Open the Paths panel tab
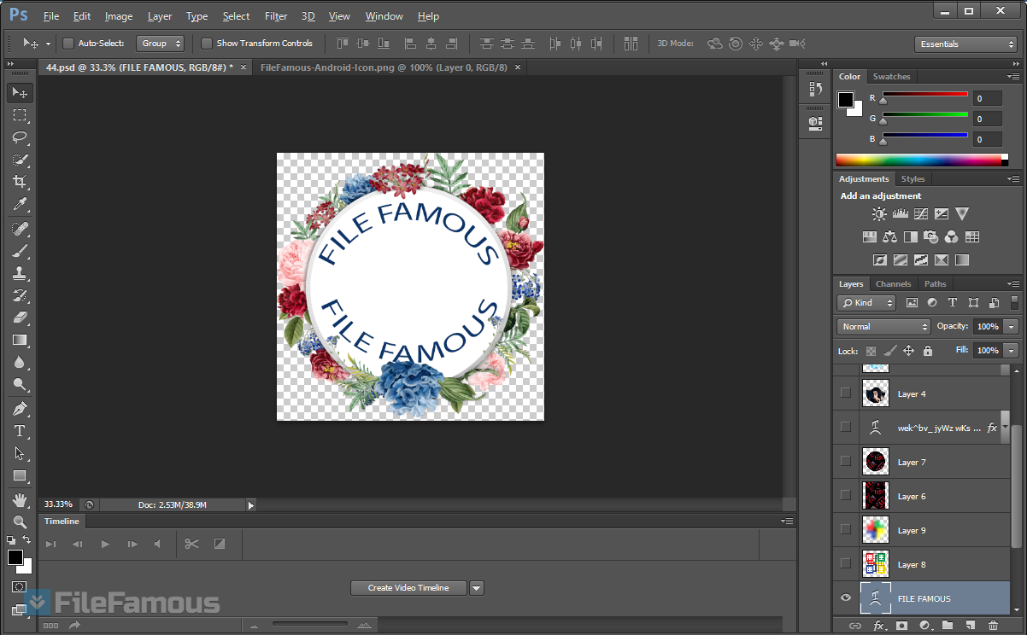 pos(936,284)
